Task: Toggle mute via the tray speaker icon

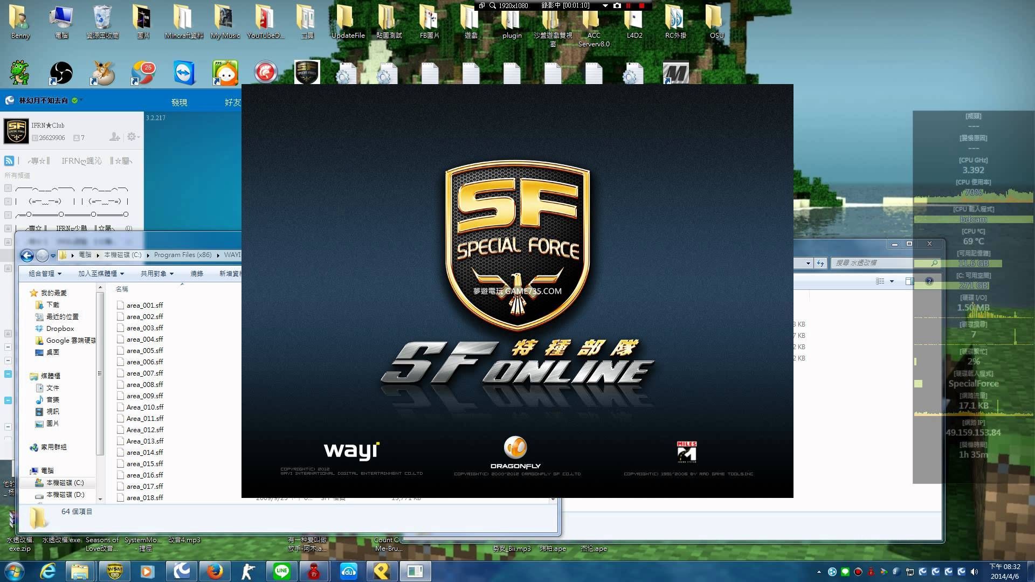Action: [974, 572]
